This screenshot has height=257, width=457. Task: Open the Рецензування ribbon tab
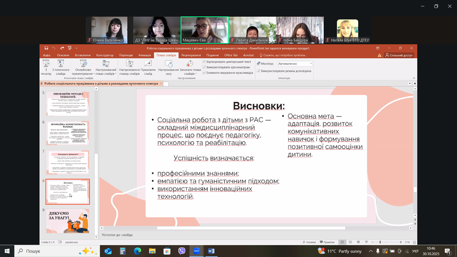click(x=191, y=55)
